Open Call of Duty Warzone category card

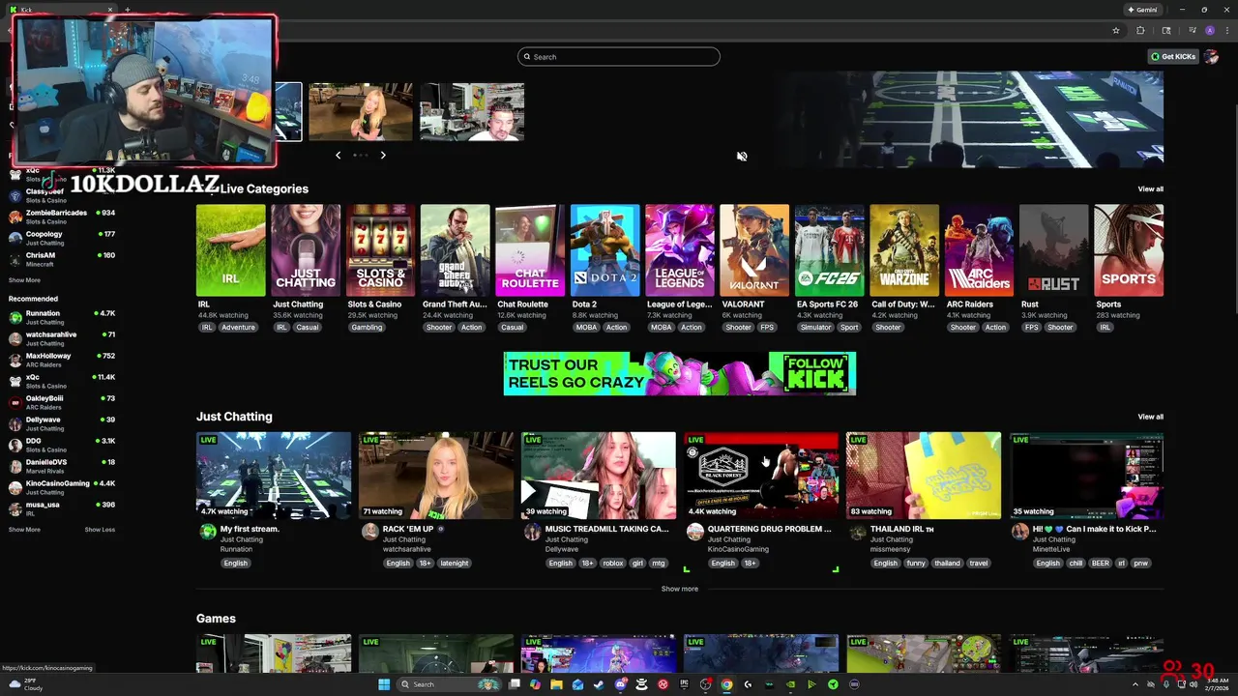click(x=904, y=250)
